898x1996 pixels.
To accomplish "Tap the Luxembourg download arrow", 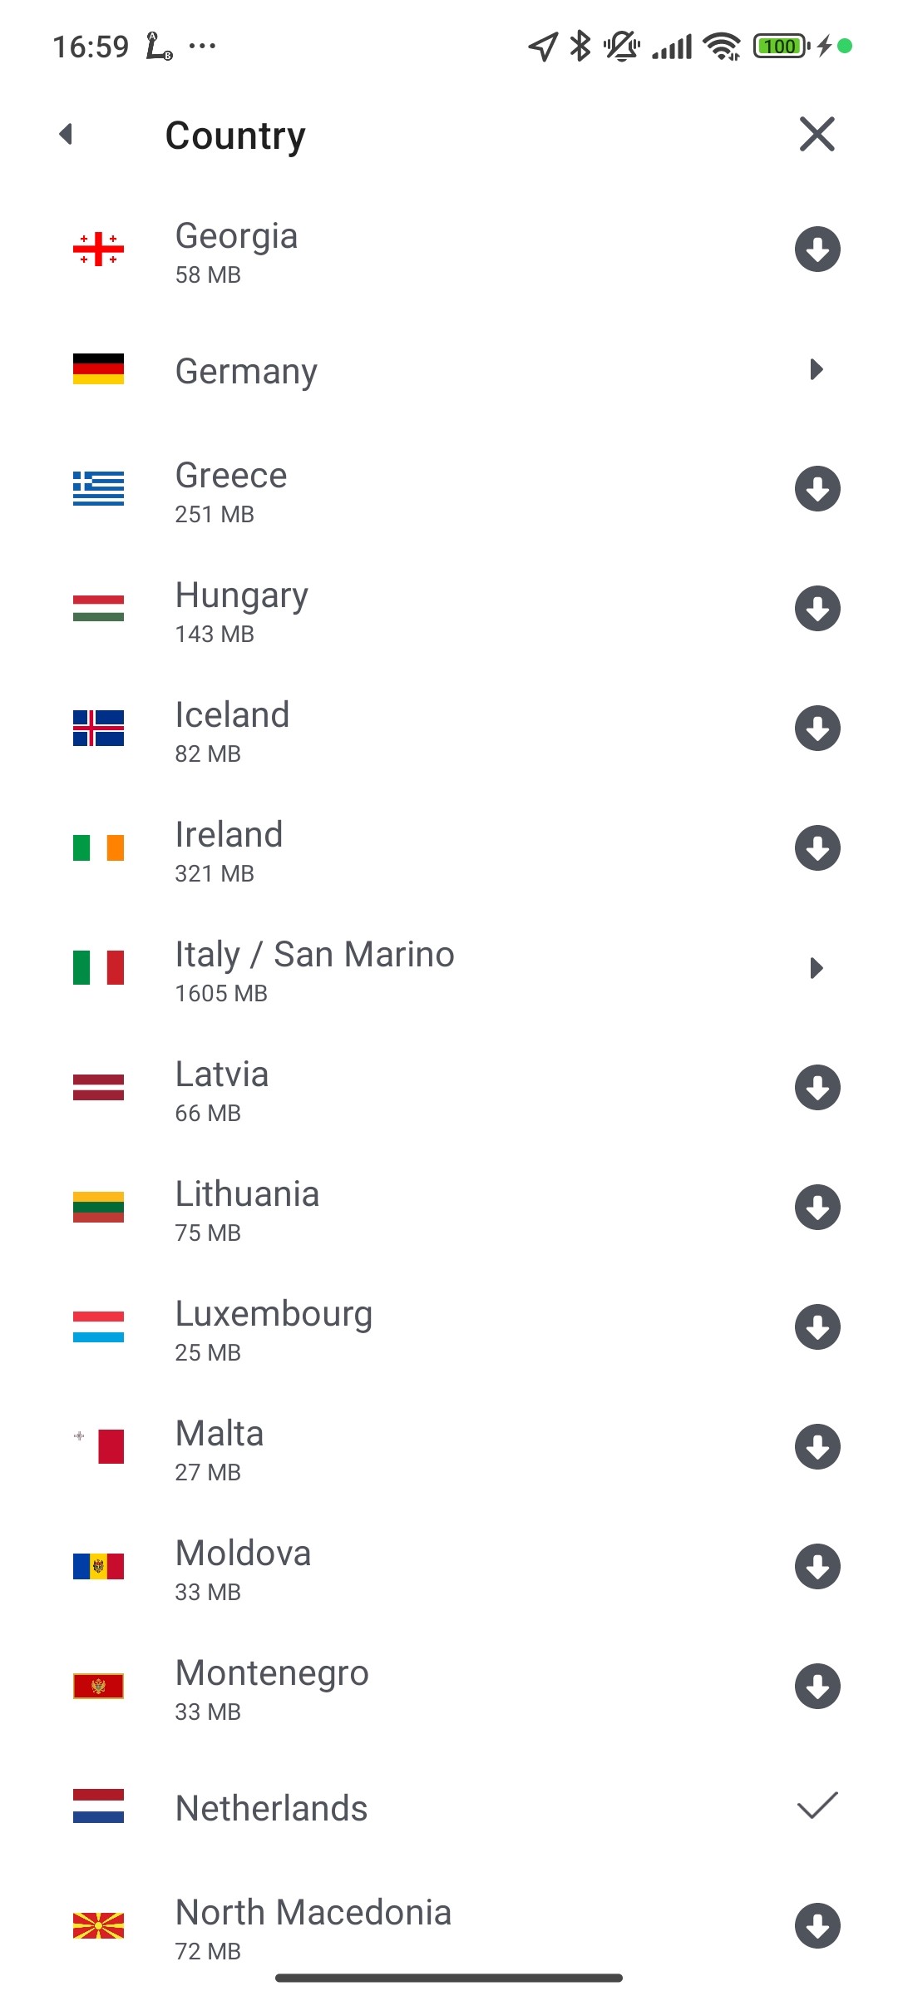I will [x=817, y=1327].
